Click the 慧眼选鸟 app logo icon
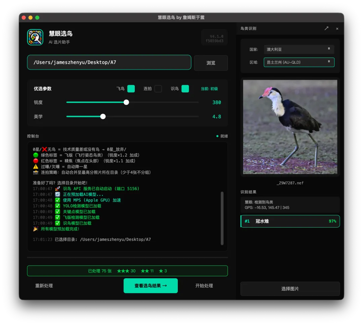 click(x=35, y=37)
